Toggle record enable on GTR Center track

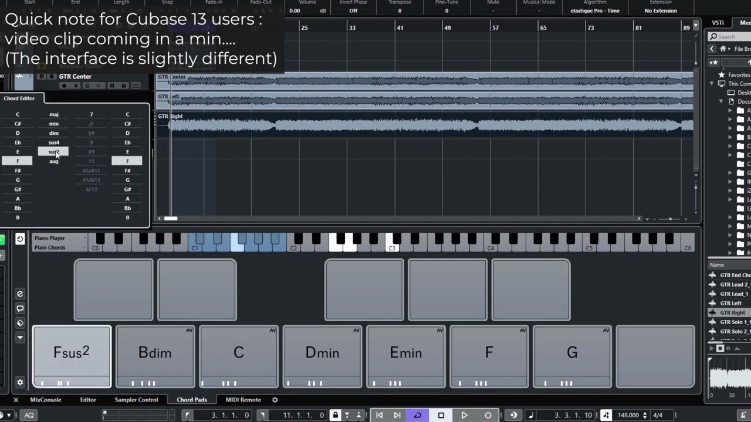click(64, 86)
